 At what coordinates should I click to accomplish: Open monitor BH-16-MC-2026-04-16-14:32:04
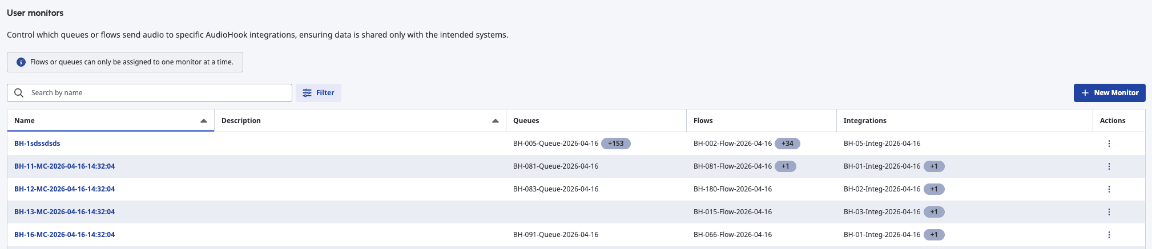pyautogui.click(x=65, y=235)
